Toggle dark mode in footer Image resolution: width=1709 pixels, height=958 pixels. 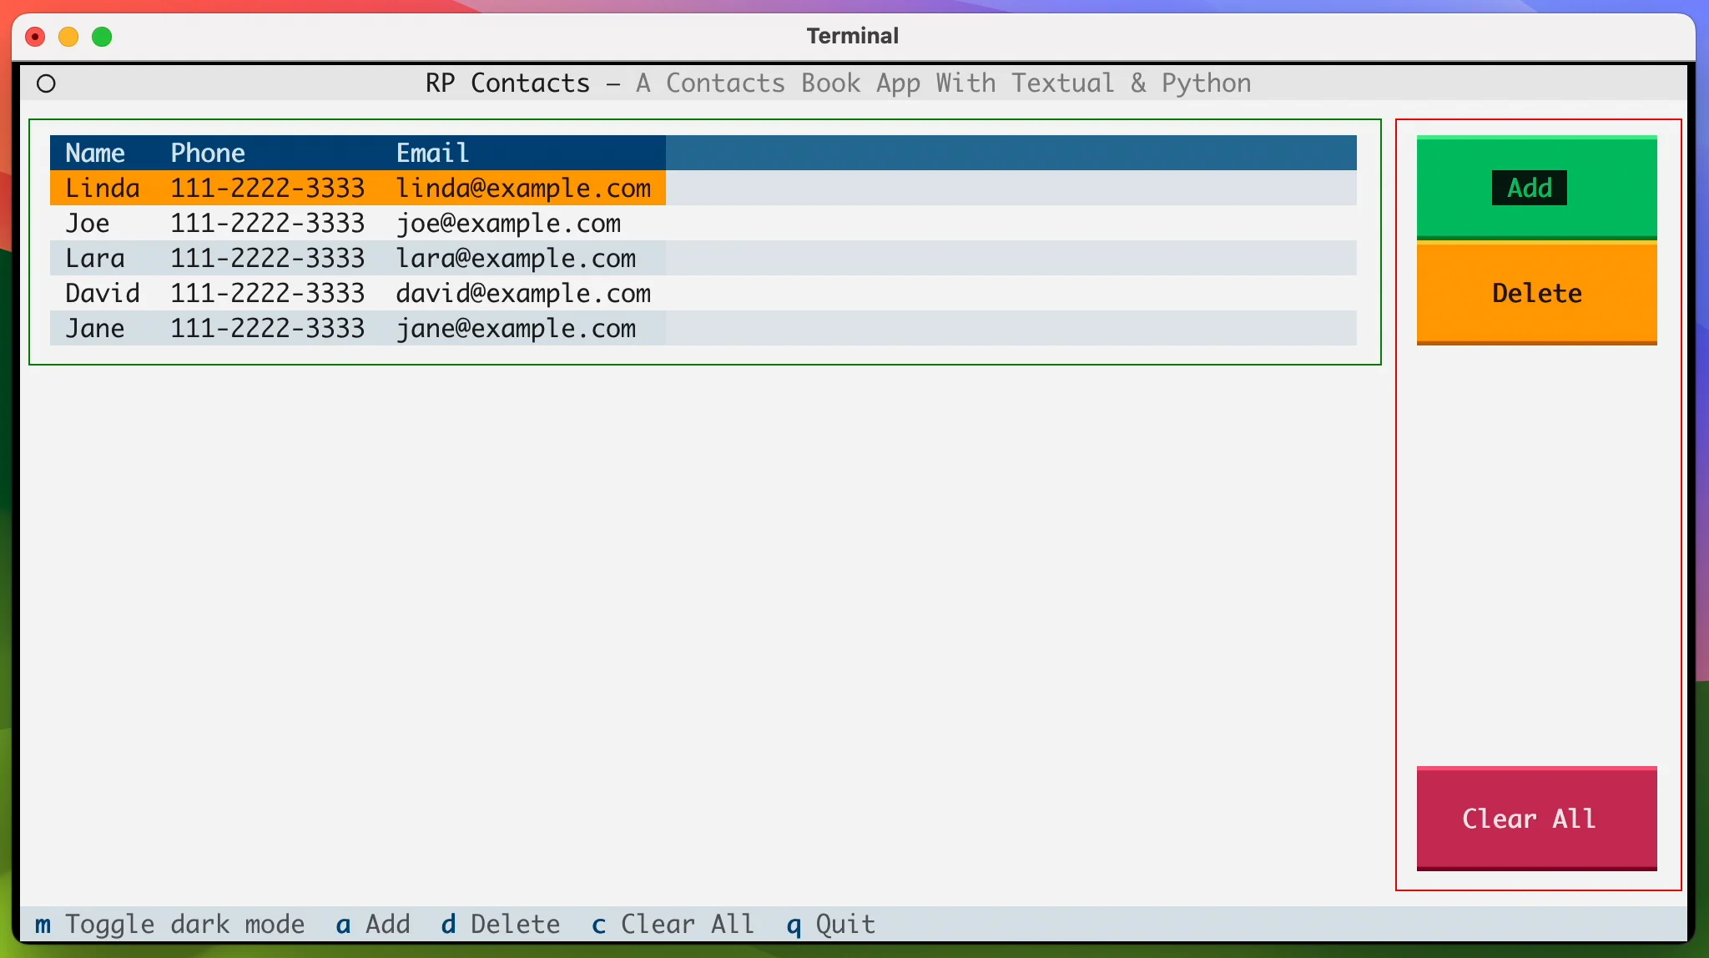[169, 924]
